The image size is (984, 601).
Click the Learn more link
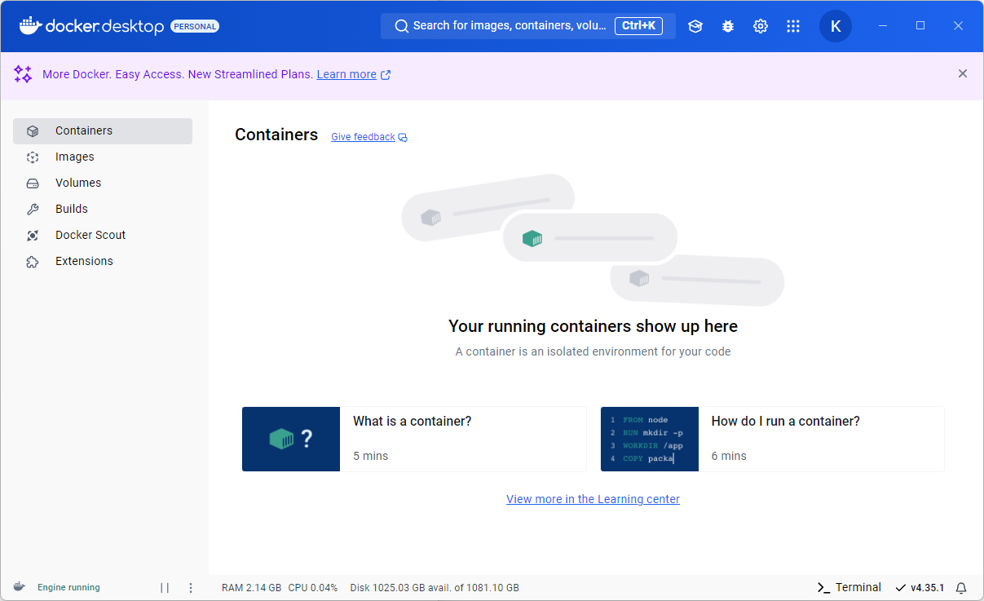point(346,74)
